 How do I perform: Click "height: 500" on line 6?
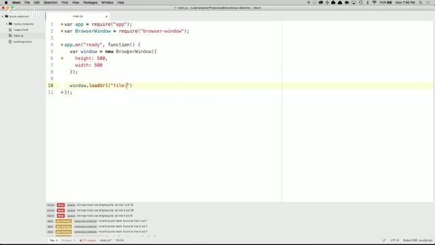(x=90, y=59)
